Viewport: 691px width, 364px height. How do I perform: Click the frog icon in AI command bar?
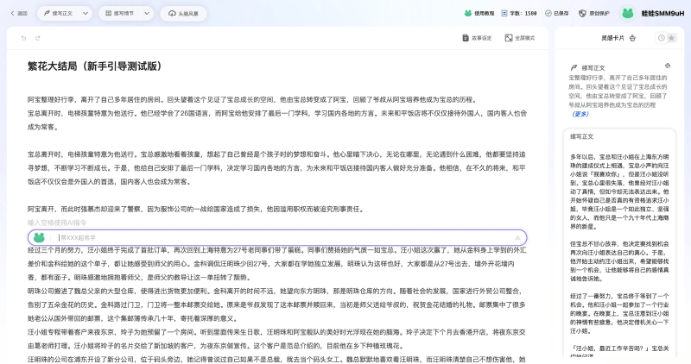point(39,237)
